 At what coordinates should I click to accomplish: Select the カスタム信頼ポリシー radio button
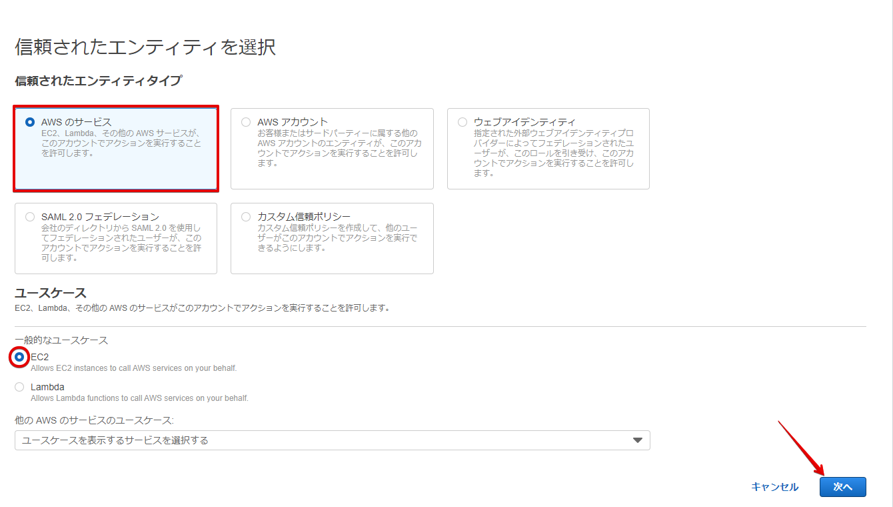[x=246, y=217]
